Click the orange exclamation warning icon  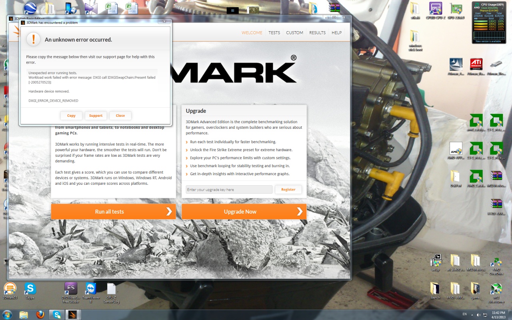pos(34,39)
